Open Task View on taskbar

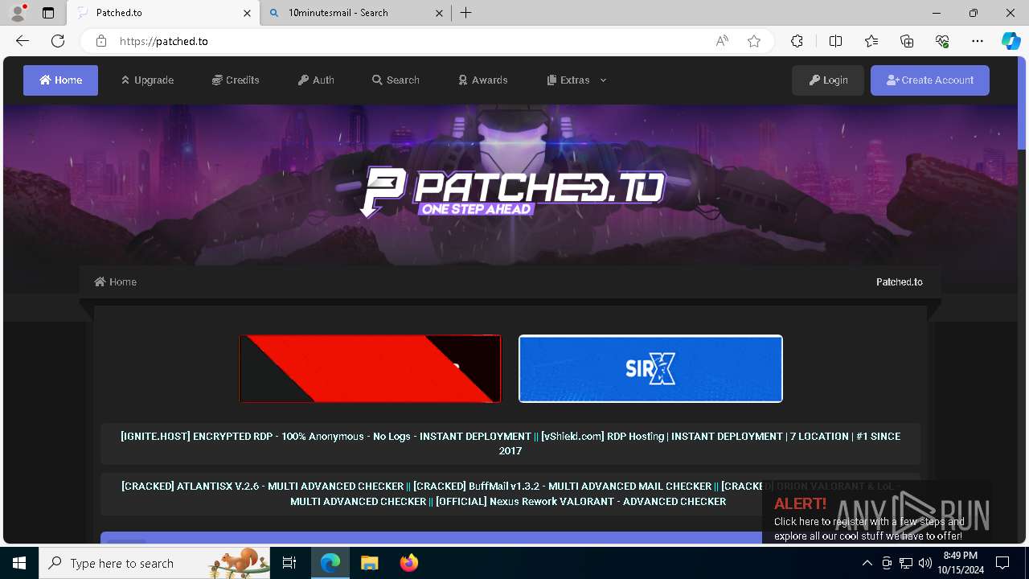(289, 563)
